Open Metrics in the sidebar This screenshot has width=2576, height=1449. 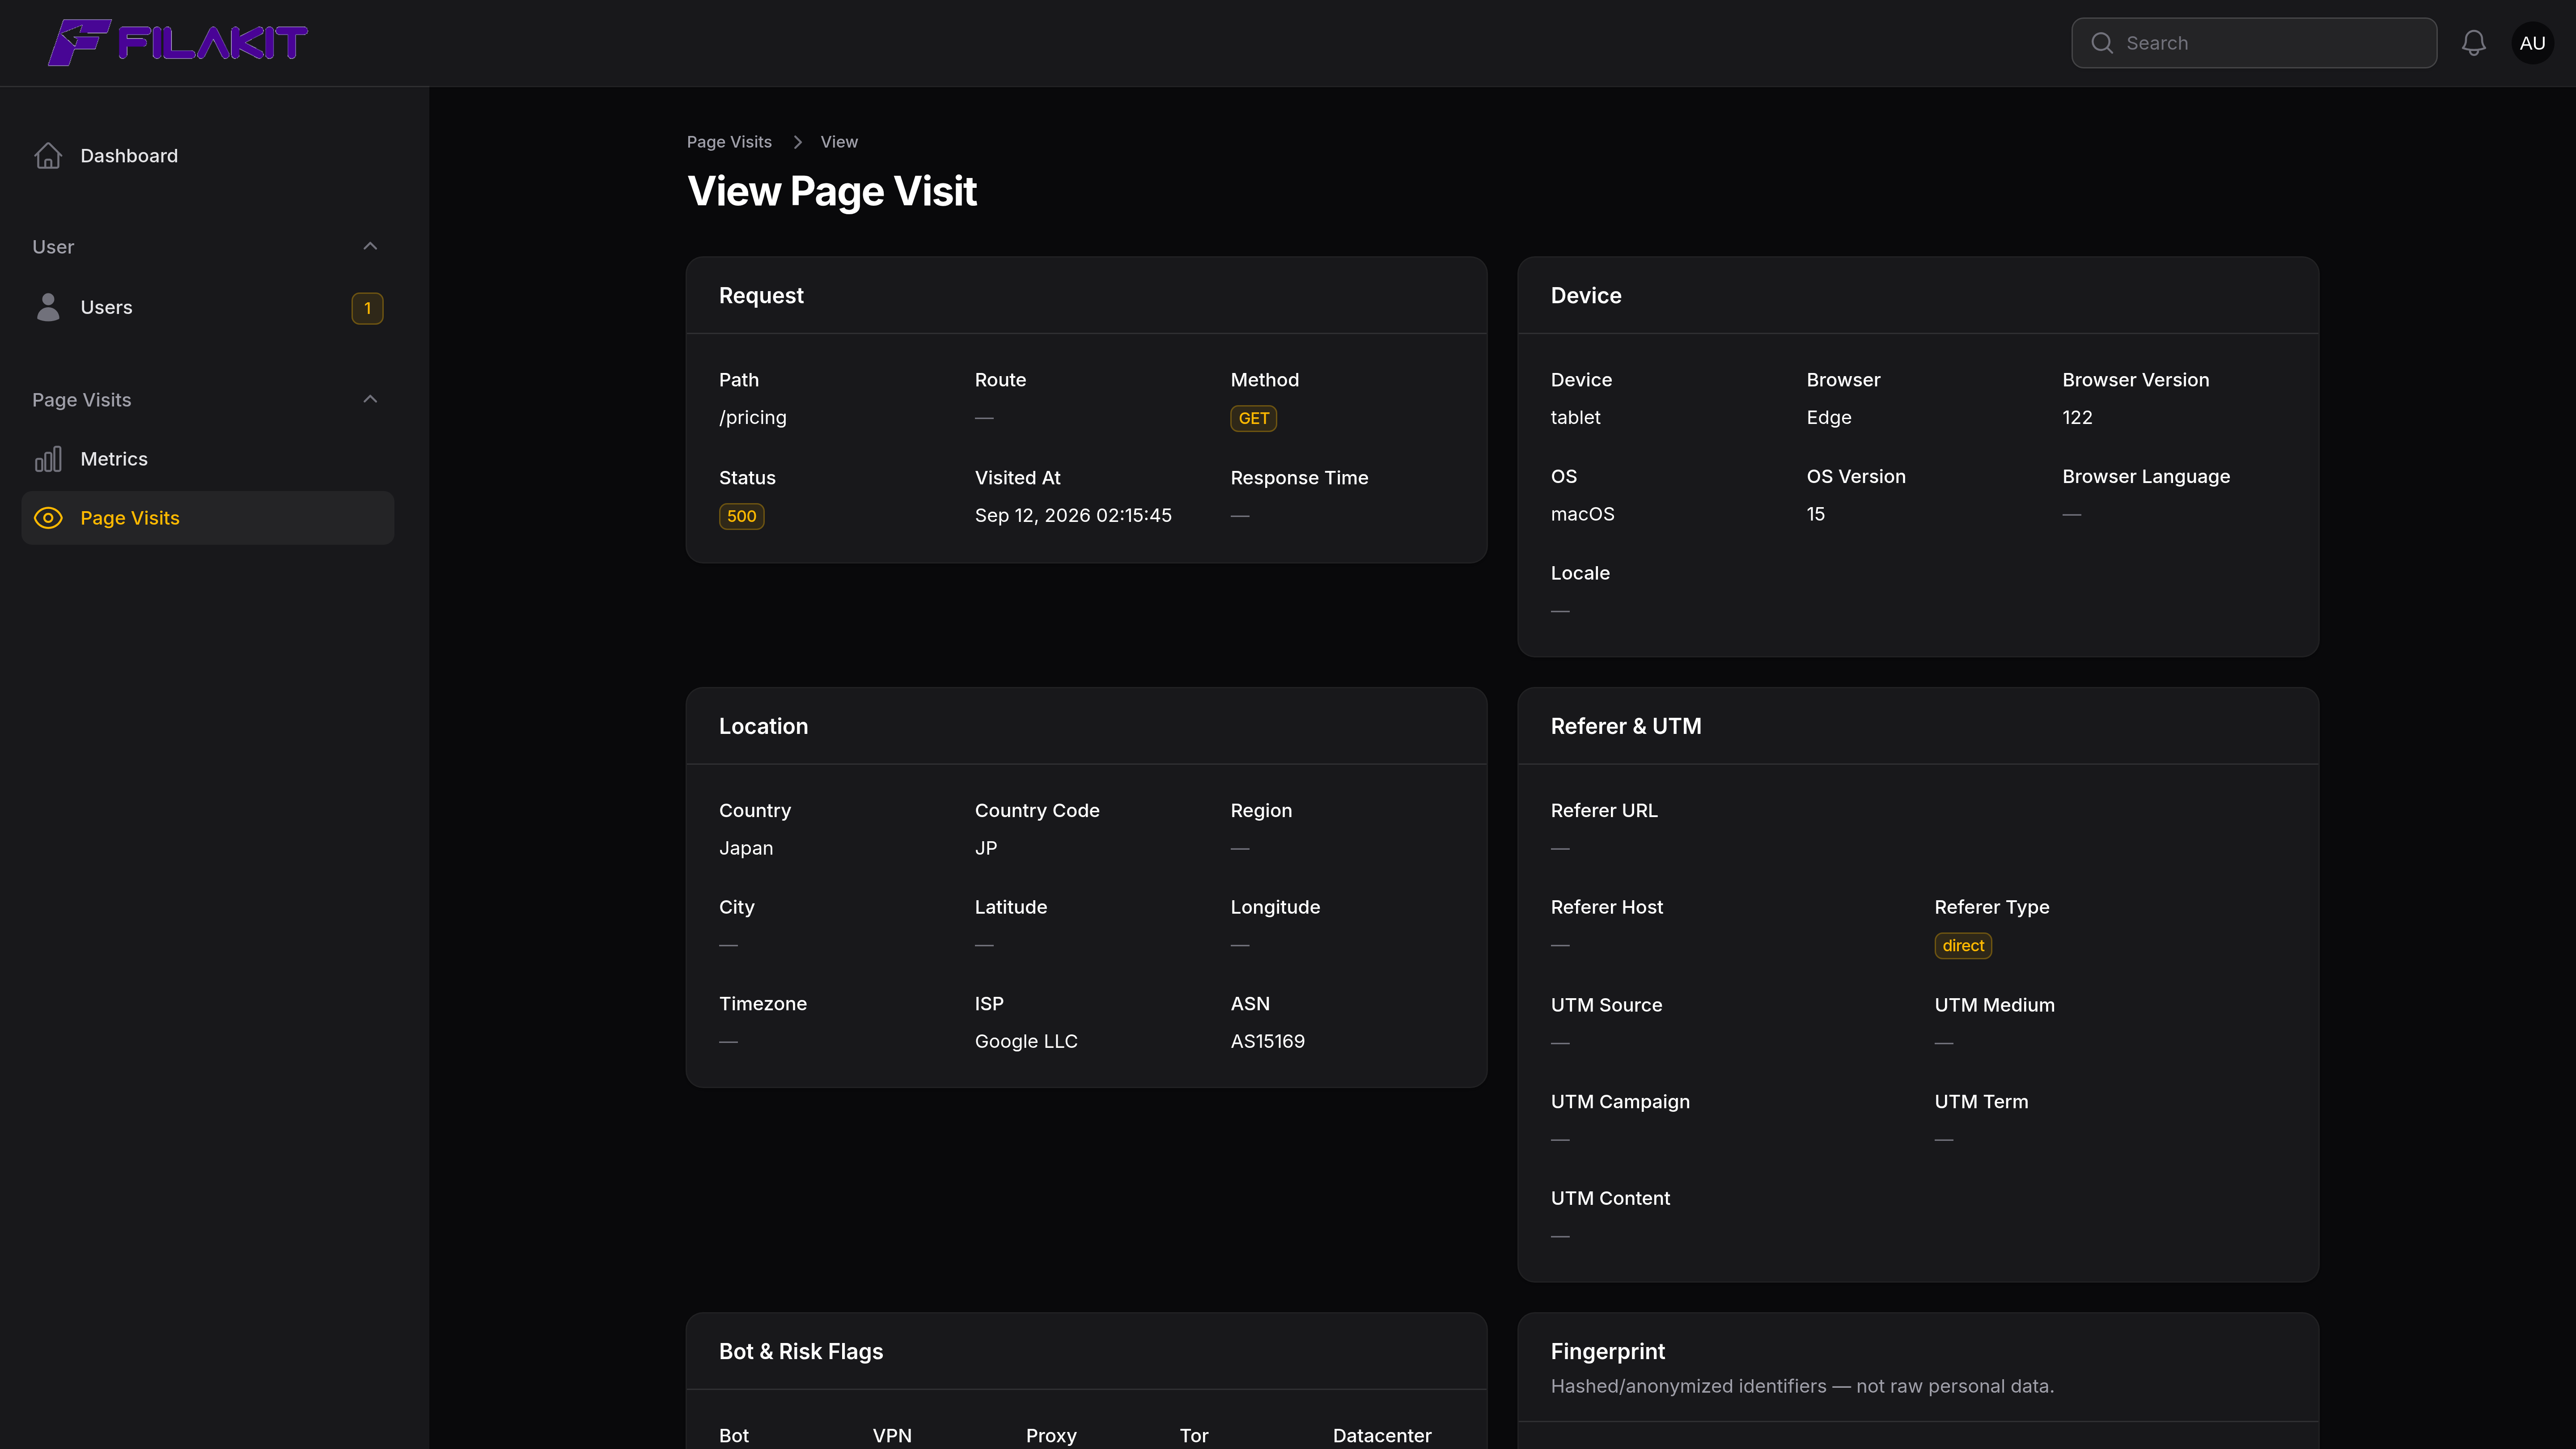207,459
